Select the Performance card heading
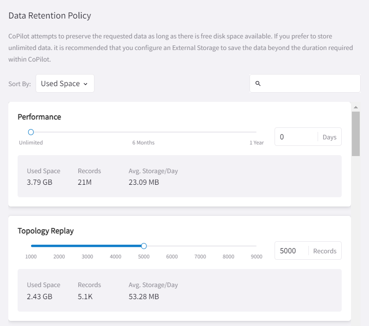 point(39,117)
